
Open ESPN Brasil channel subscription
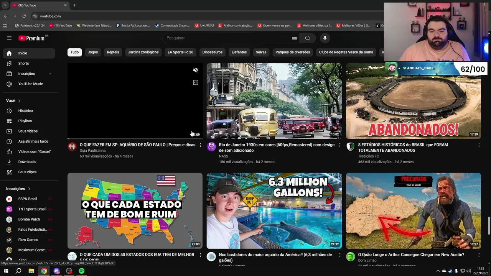point(29,199)
